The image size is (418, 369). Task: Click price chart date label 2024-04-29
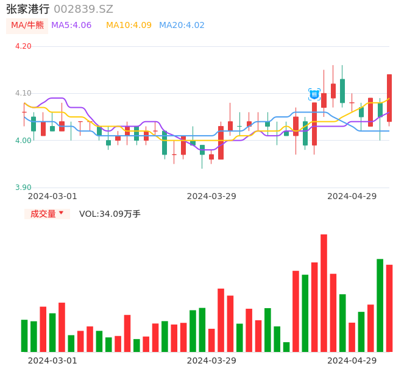352,196
